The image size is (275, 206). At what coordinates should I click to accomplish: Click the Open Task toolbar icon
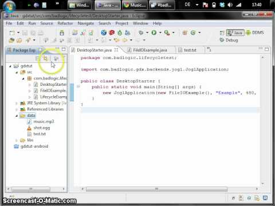[19, 40]
